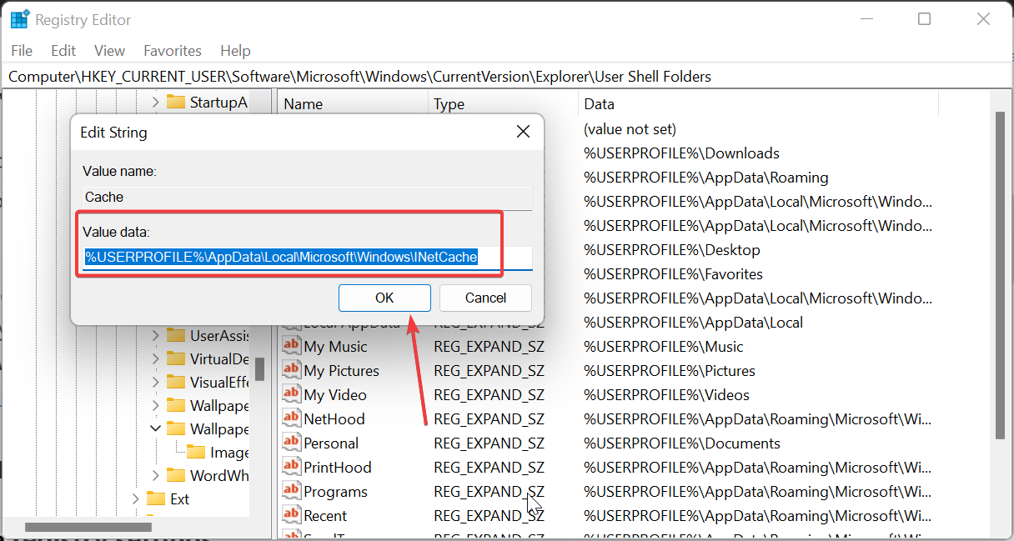Viewport: 1014px width, 541px height.
Task: Expand the StartupA tree node
Action: tap(155, 103)
